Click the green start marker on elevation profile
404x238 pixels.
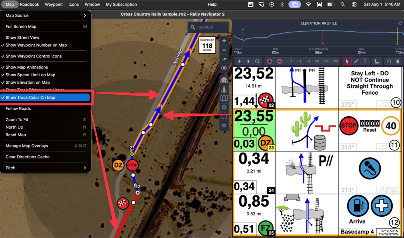[x=243, y=30]
